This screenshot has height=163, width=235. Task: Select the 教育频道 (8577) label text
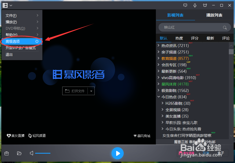coord(175,59)
